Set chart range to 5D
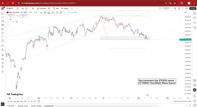This screenshot has width=197, height=107. click(x=11, y=101)
